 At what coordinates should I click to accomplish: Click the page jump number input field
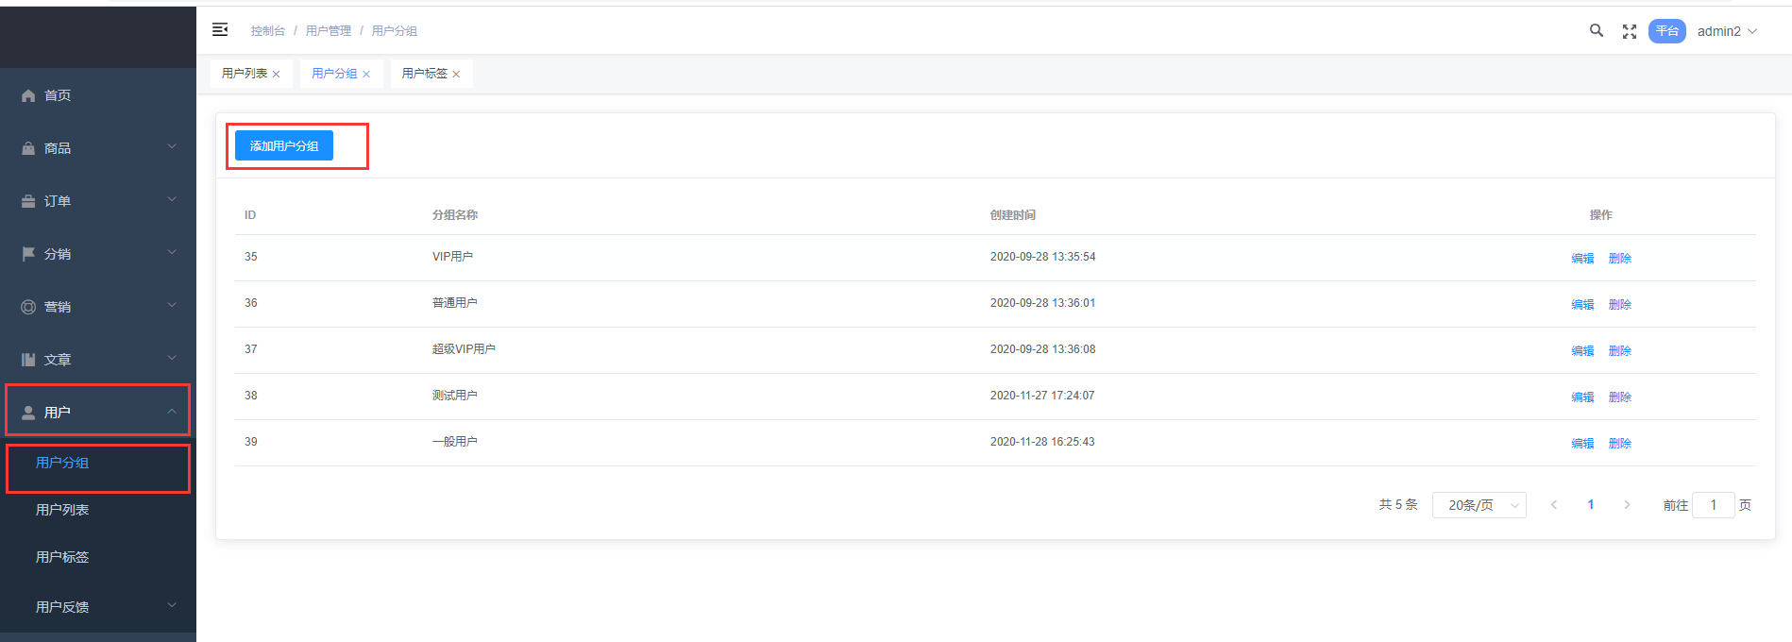pos(1713,505)
